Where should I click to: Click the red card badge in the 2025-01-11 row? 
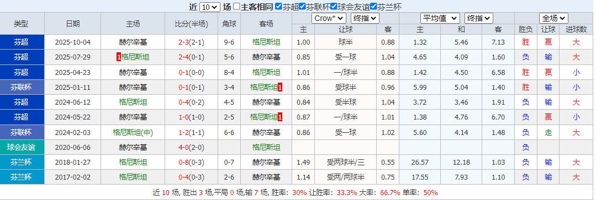click(x=280, y=87)
